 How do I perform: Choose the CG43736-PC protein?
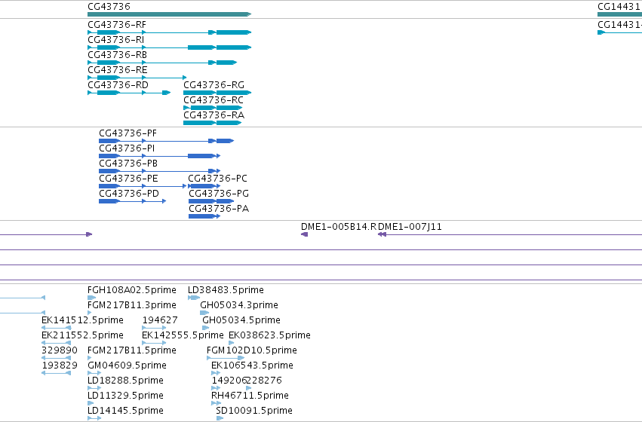coord(218,179)
